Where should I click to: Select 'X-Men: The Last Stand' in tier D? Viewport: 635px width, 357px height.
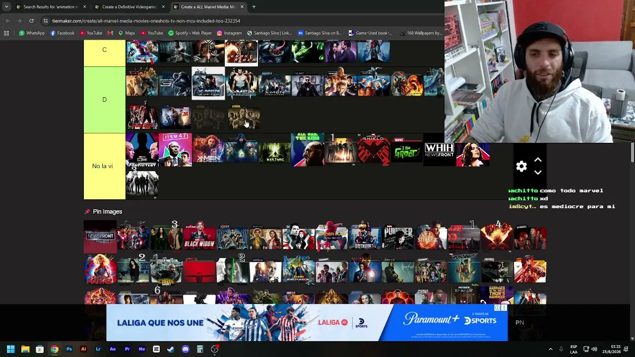tap(208, 83)
